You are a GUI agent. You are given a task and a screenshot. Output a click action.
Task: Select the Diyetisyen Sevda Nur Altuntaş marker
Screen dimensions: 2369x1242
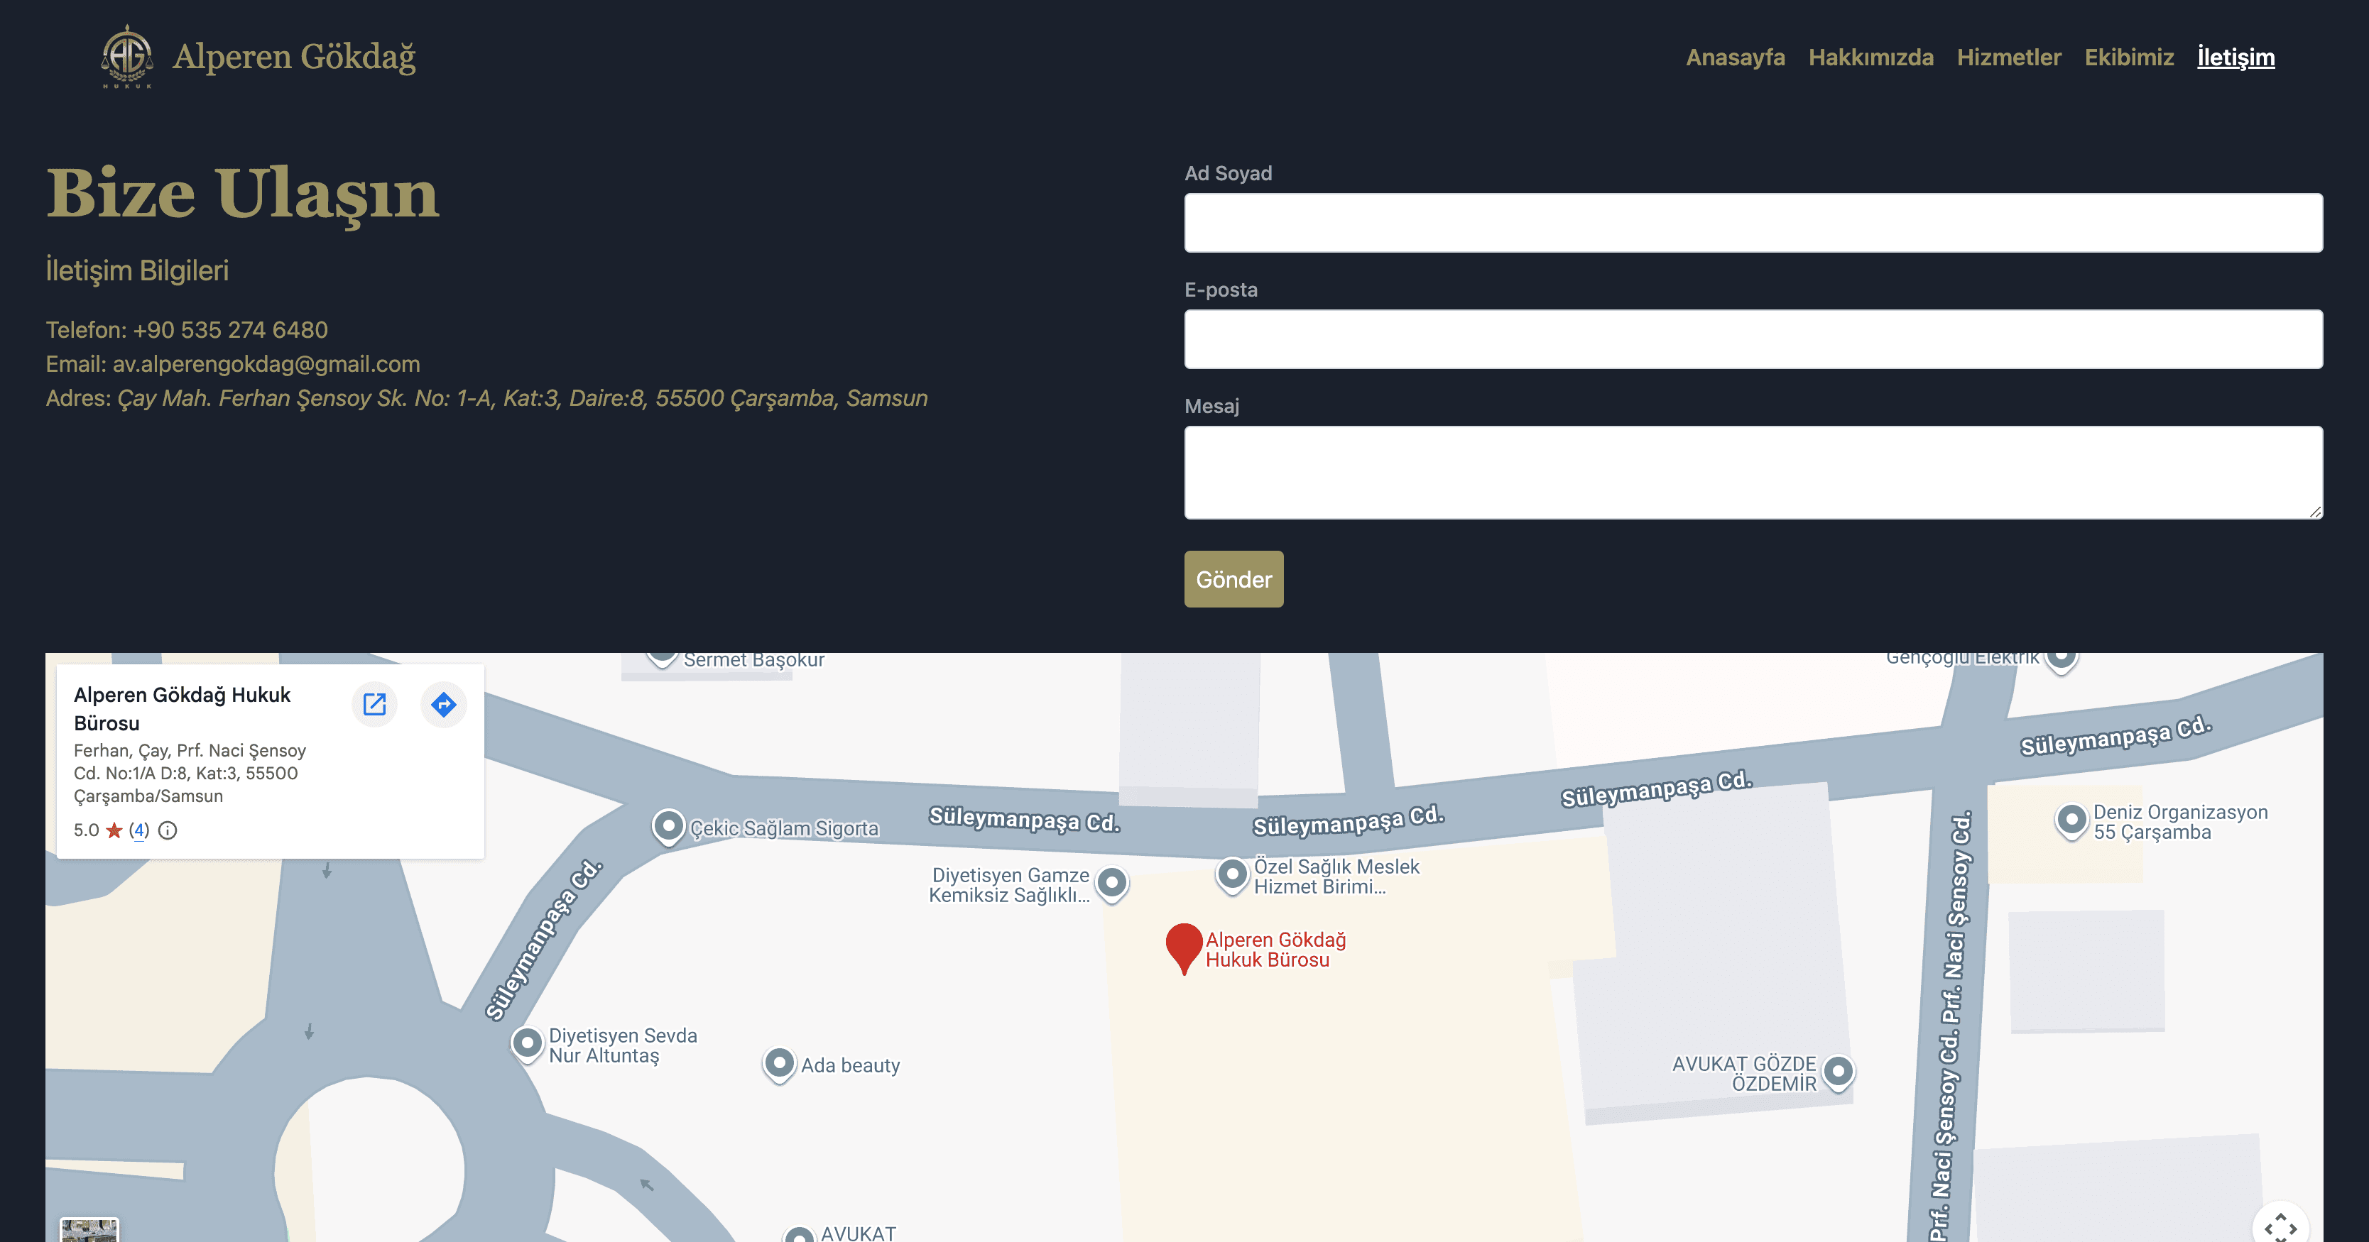pos(527,1045)
